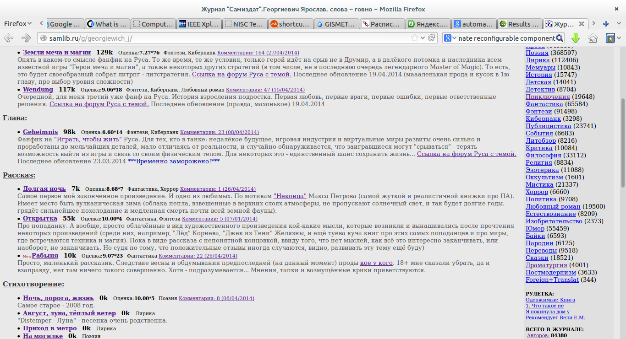The image size is (626, 339).
Task: Open the story link "Долгая ночь"
Action: coord(44,188)
